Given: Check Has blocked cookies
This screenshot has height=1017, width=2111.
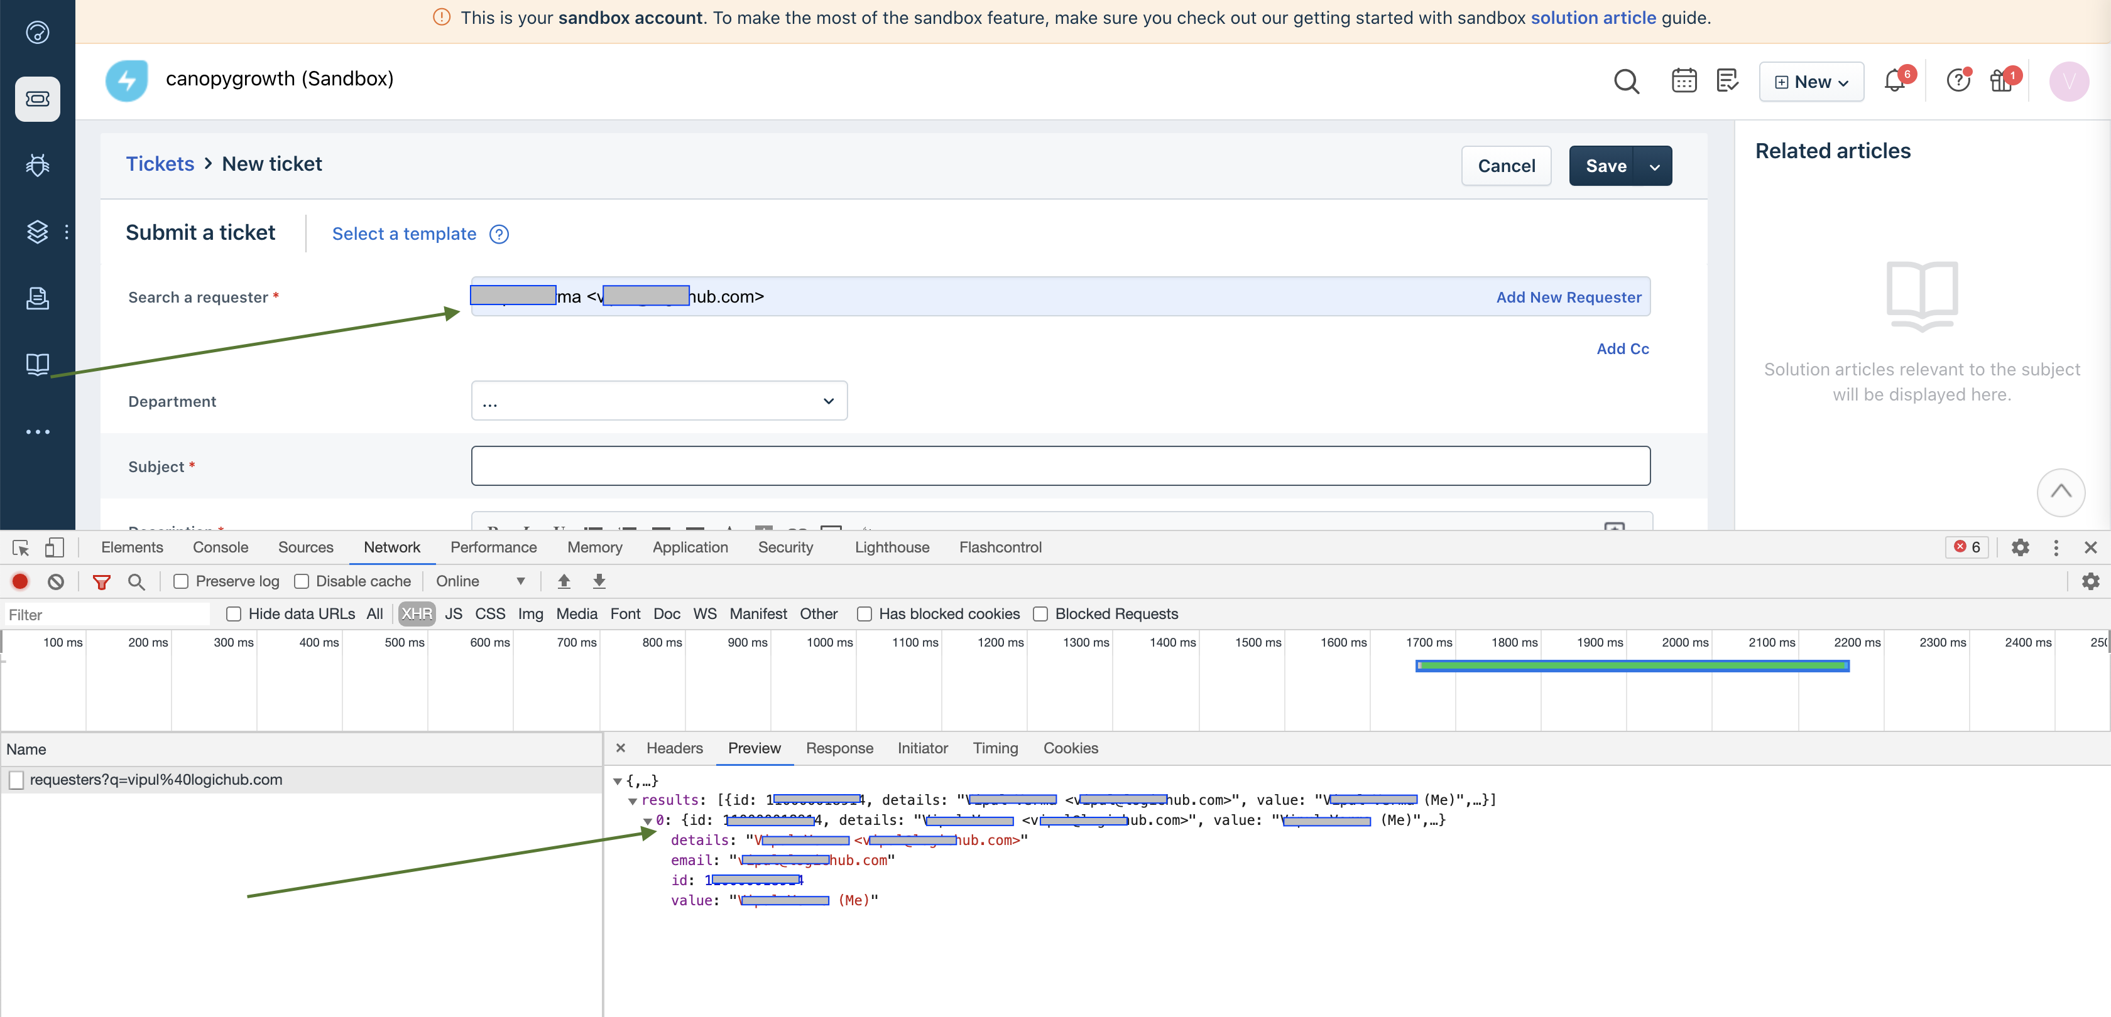Looking at the screenshot, I should pyautogui.click(x=864, y=614).
